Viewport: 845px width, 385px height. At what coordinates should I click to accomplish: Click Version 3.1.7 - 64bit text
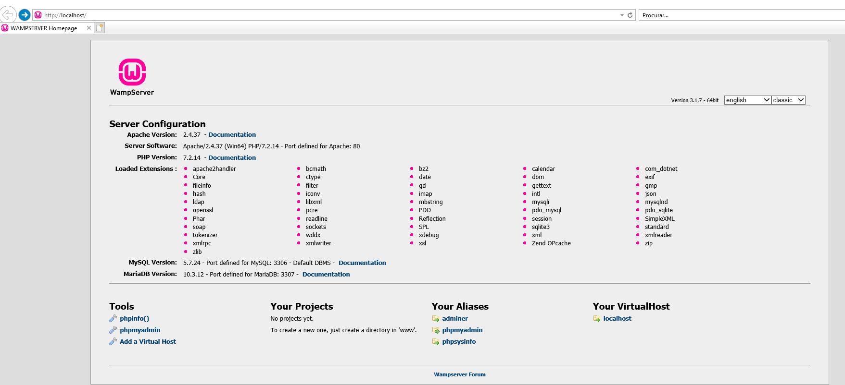pyautogui.click(x=694, y=100)
